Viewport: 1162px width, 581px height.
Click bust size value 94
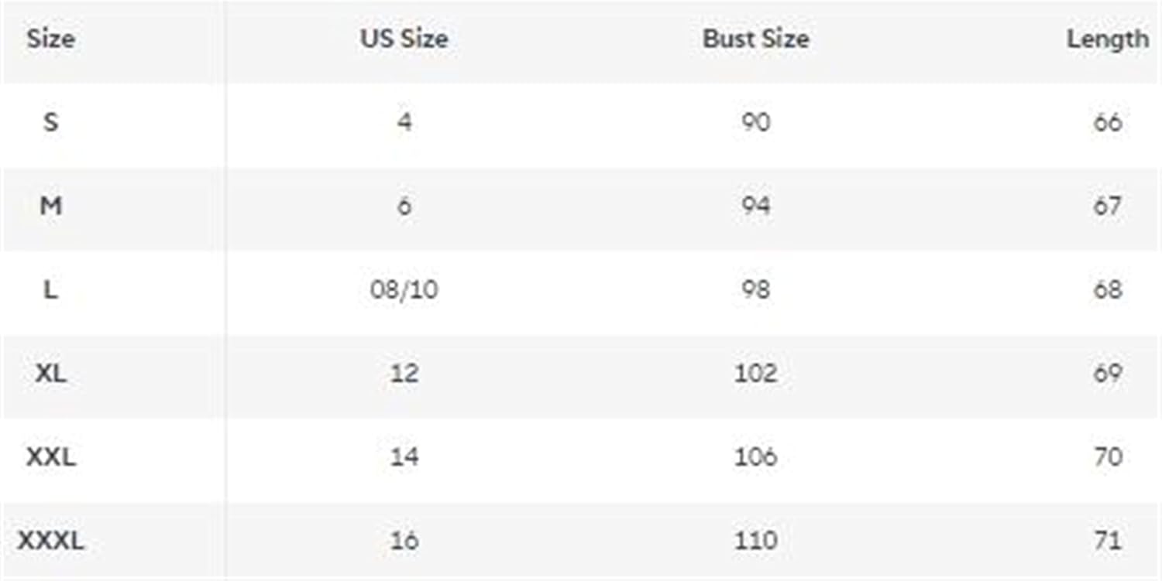point(755,206)
